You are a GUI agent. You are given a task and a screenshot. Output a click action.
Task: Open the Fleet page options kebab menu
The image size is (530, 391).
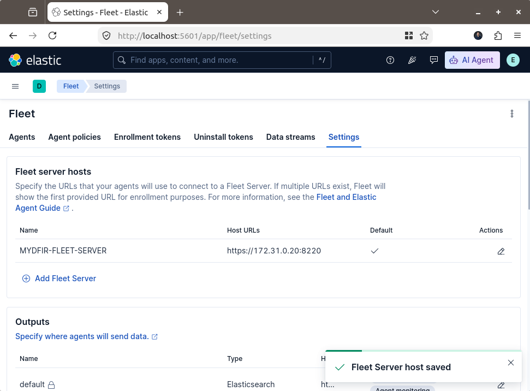click(x=512, y=114)
